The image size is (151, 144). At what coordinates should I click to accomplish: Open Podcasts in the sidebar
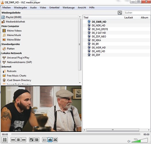(12, 71)
